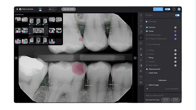Open the Sep 05, 2023 date selector
This screenshot has height=110, width=196.
[x=68, y=9]
